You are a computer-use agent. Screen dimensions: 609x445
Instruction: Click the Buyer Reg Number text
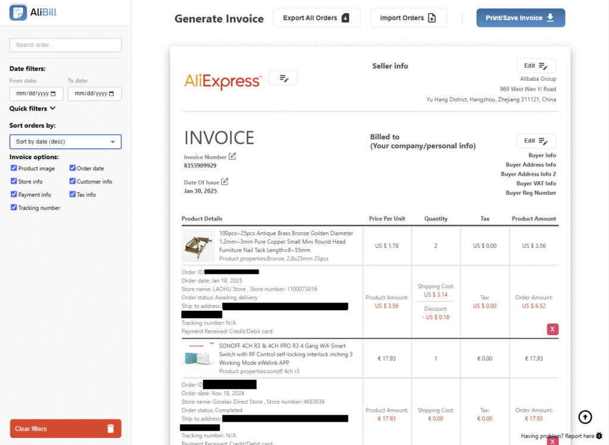[x=530, y=193]
